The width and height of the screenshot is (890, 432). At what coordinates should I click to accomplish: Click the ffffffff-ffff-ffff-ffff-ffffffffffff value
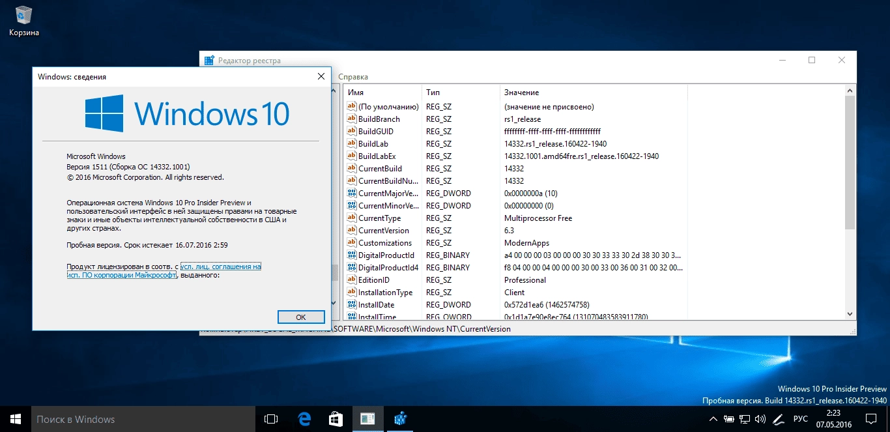[553, 132]
